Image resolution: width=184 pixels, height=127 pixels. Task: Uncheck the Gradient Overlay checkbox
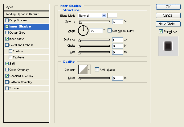coord(7,76)
